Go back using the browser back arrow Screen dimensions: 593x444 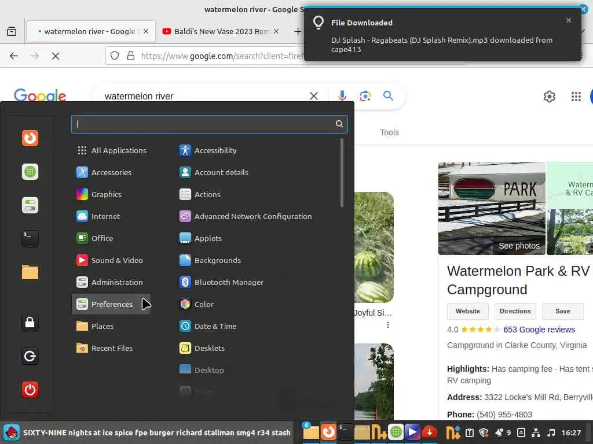point(14,56)
